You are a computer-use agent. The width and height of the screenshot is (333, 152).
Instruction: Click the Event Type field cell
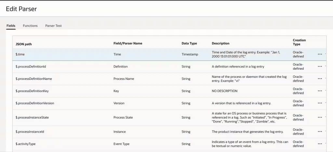121,144
